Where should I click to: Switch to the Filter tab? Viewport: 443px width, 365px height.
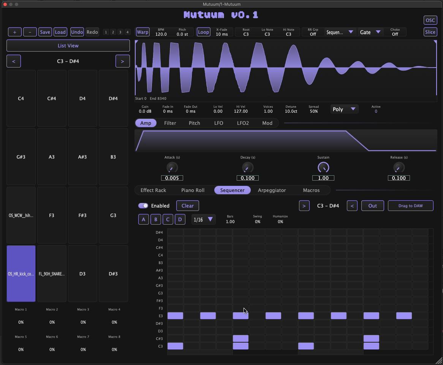coord(170,123)
